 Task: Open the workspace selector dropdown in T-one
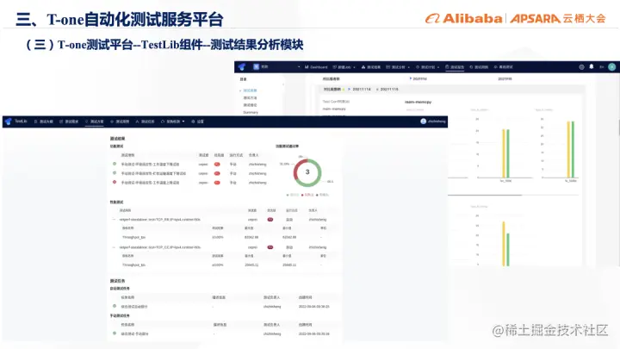[x=276, y=67]
